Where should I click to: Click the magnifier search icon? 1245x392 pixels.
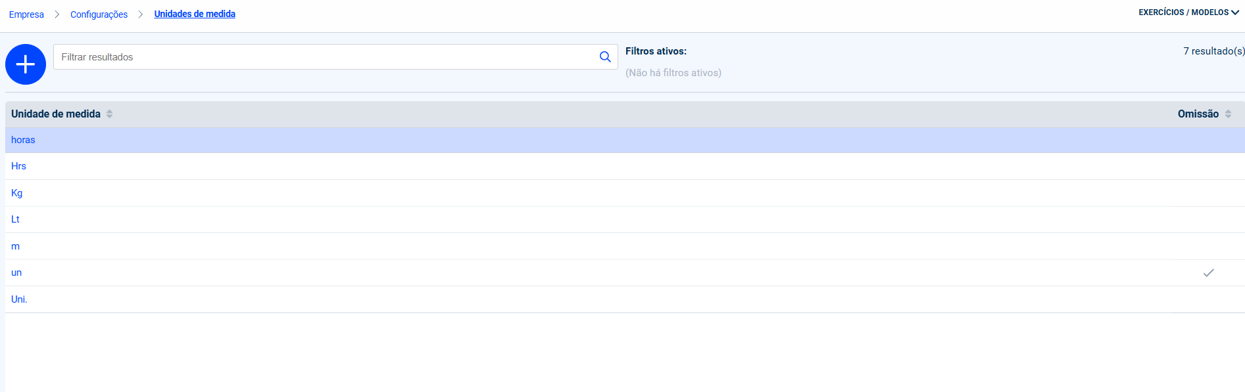[605, 57]
